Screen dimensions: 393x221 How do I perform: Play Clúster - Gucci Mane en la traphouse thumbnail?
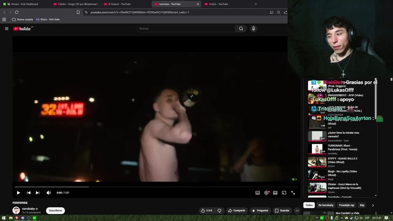pyautogui.click(x=317, y=188)
